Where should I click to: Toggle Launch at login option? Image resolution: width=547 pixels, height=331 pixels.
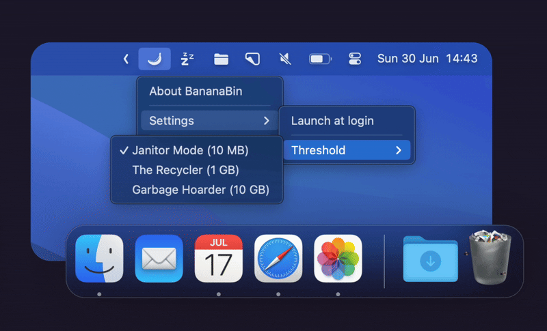[332, 121]
